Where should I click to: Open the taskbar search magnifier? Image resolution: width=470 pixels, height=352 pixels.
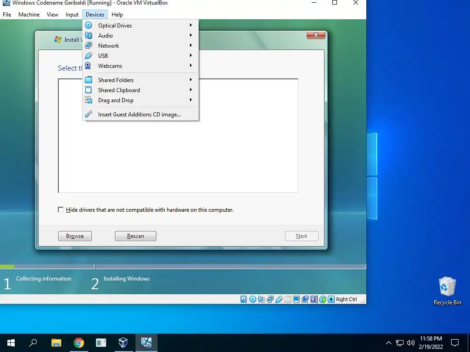[x=33, y=343]
